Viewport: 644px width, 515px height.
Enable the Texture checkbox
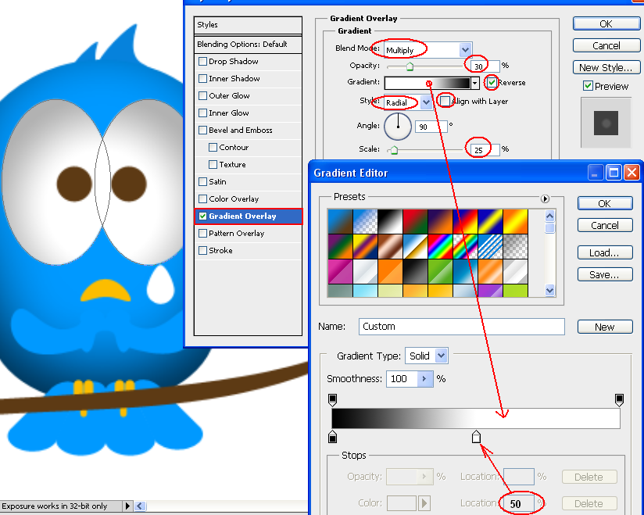(x=213, y=164)
